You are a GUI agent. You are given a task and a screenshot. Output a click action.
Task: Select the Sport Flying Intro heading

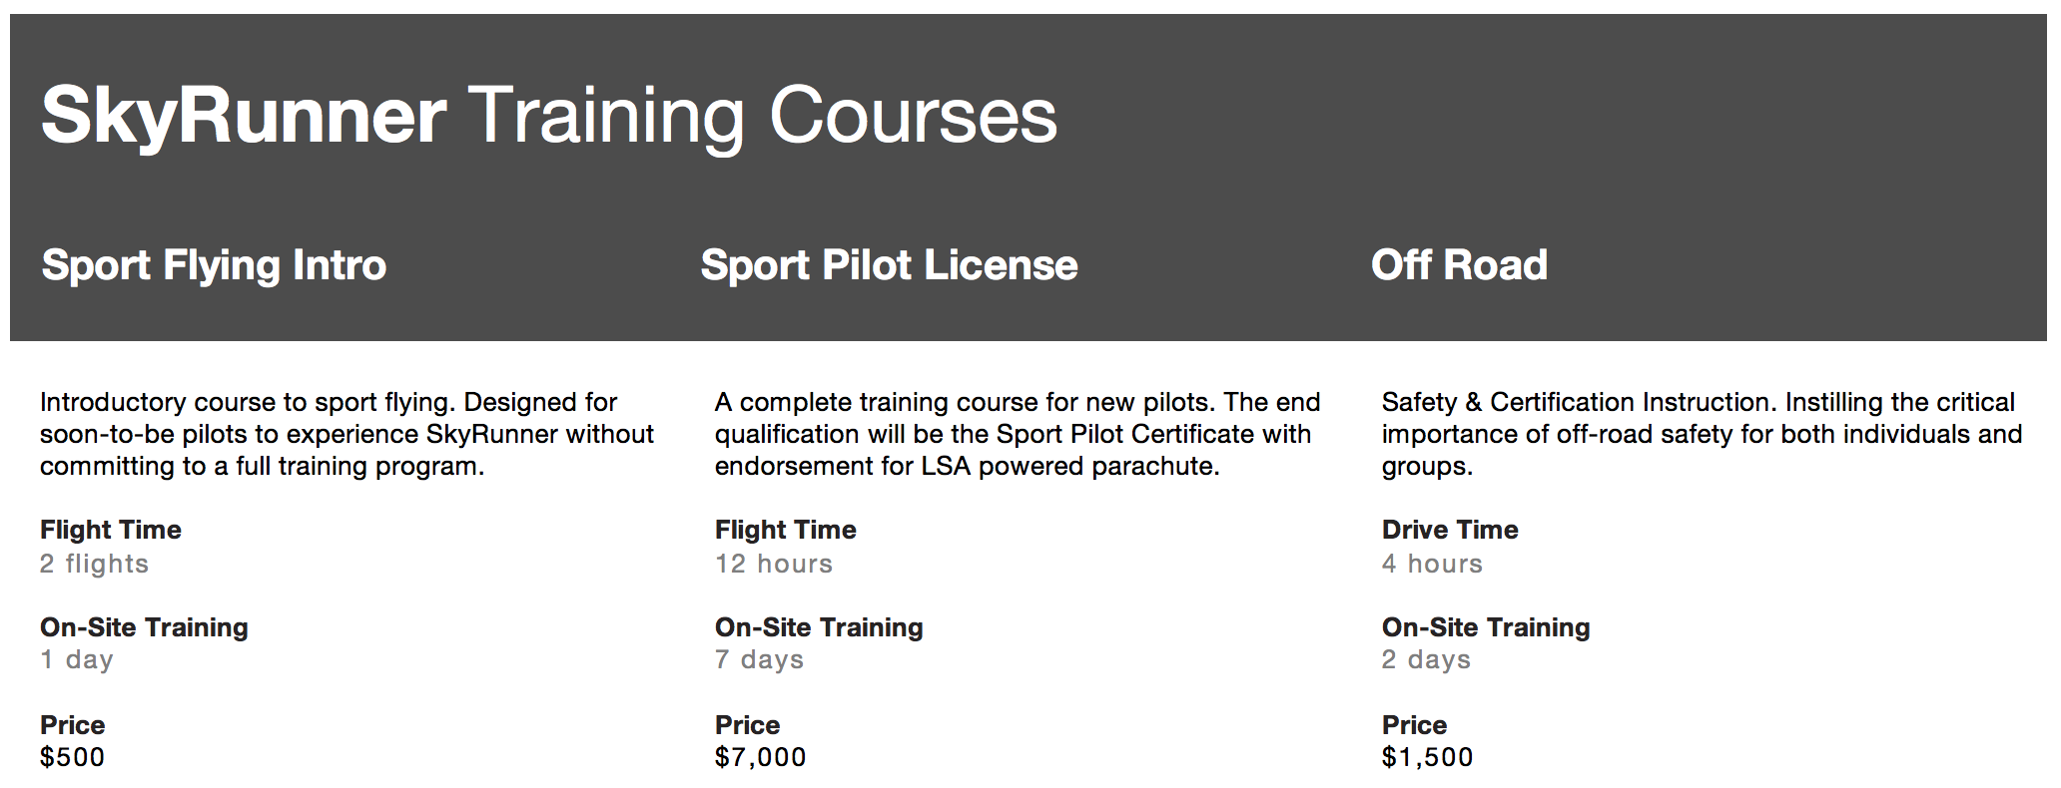click(x=214, y=265)
